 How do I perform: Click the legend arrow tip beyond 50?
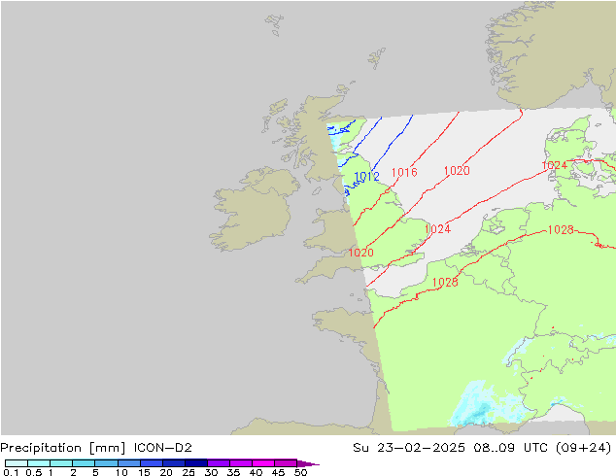click(308, 463)
